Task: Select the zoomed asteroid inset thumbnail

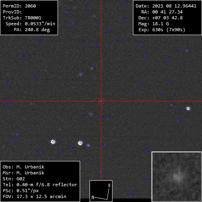Action: tap(177, 177)
